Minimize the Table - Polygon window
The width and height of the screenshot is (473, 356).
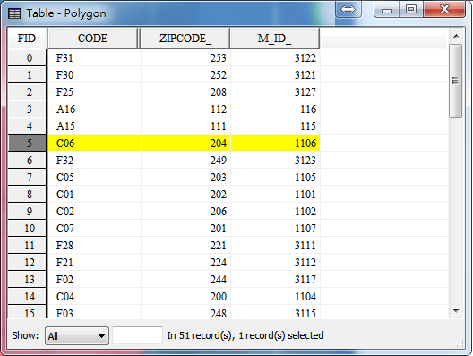[x=387, y=10]
